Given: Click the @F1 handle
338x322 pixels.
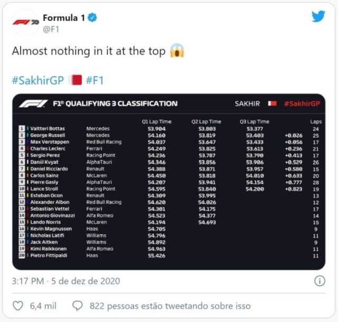Looking at the screenshot, I should (51, 29).
